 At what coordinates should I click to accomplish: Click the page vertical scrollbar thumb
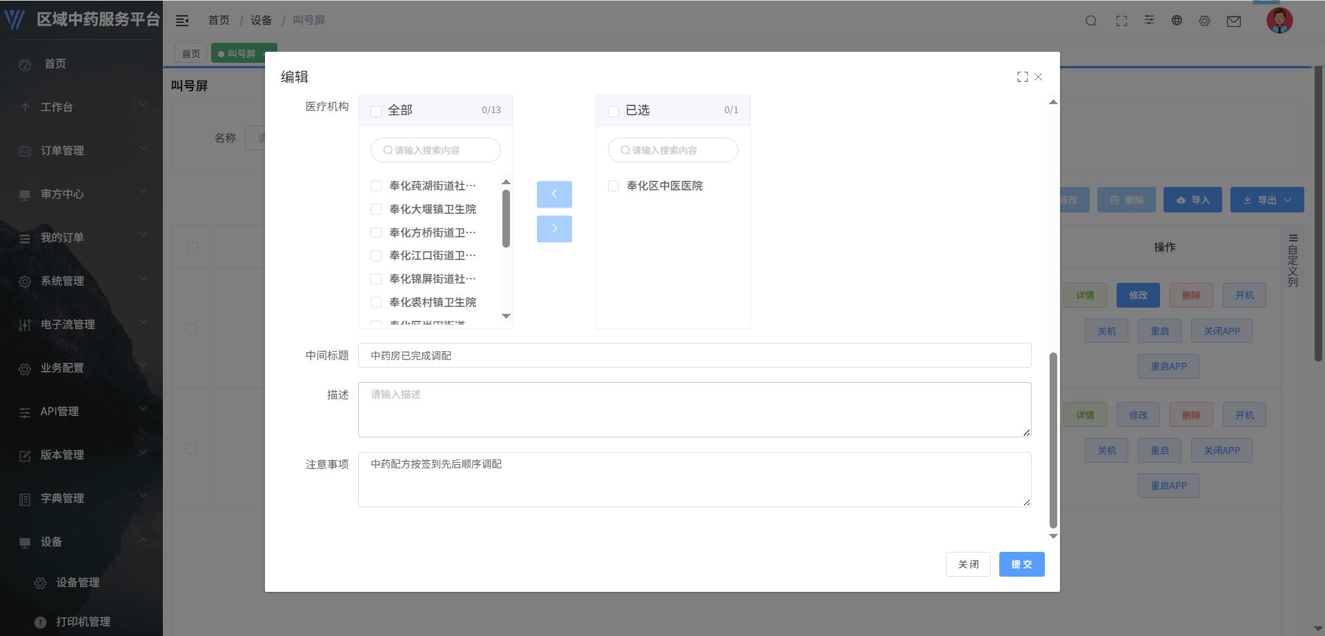click(x=1318, y=214)
